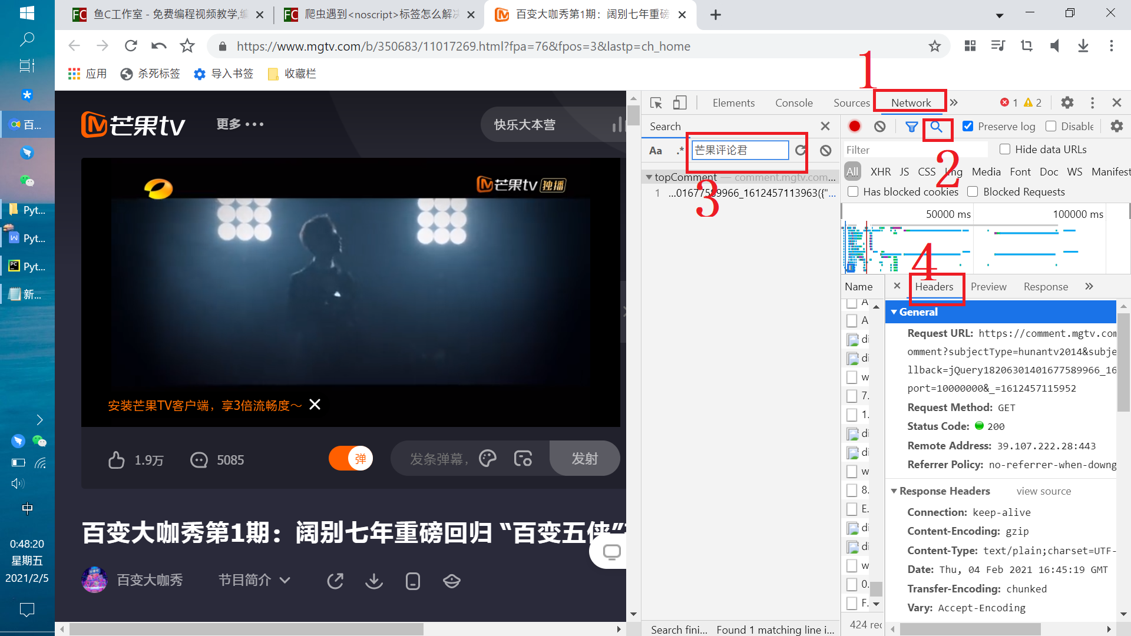This screenshot has width=1131, height=636.
Task: Click the undo-close-tab arrow icon
Action: pyautogui.click(x=159, y=46)
